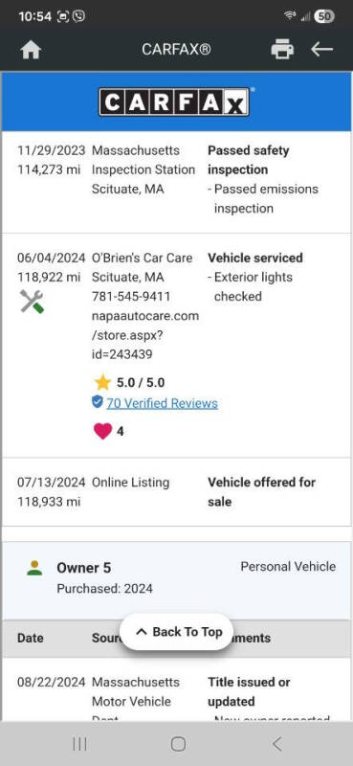
Task: Tap the O'Brien's Car Care name
Action: pos(143,258)
